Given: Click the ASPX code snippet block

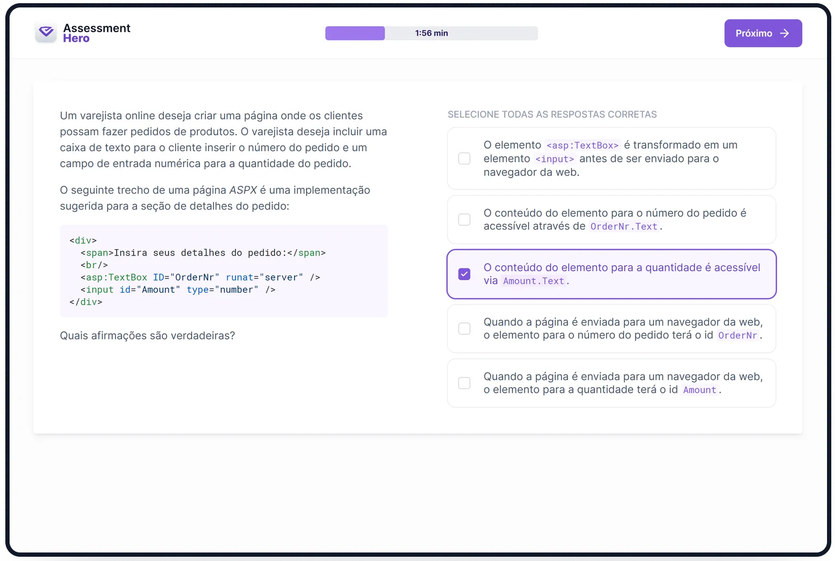Looking at the screenshot, I should coord(224,271).
